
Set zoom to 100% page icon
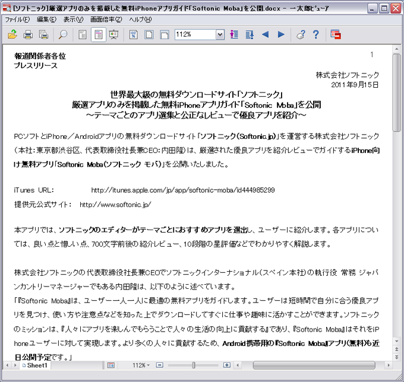tap(134, 34)
